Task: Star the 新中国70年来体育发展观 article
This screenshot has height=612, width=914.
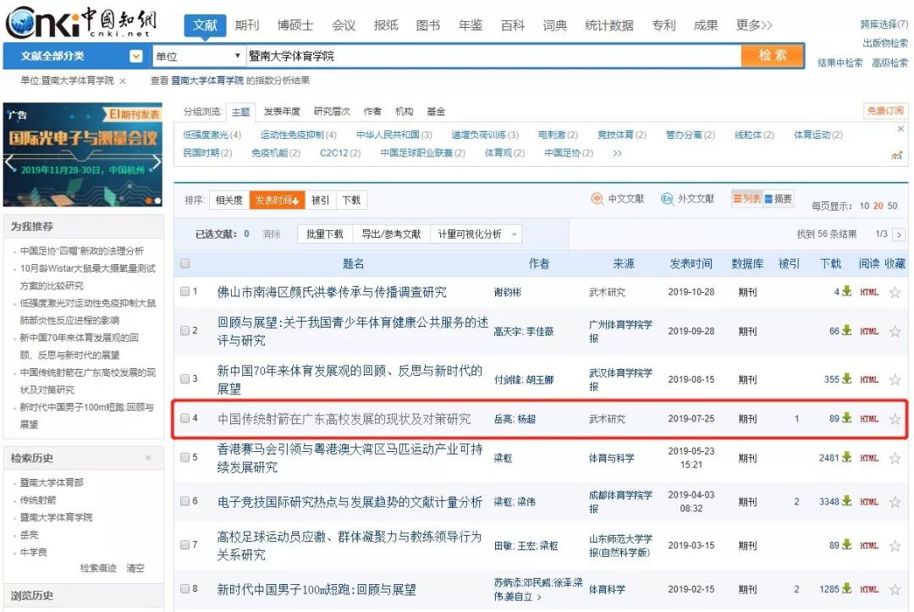Action: pos(895,379)
